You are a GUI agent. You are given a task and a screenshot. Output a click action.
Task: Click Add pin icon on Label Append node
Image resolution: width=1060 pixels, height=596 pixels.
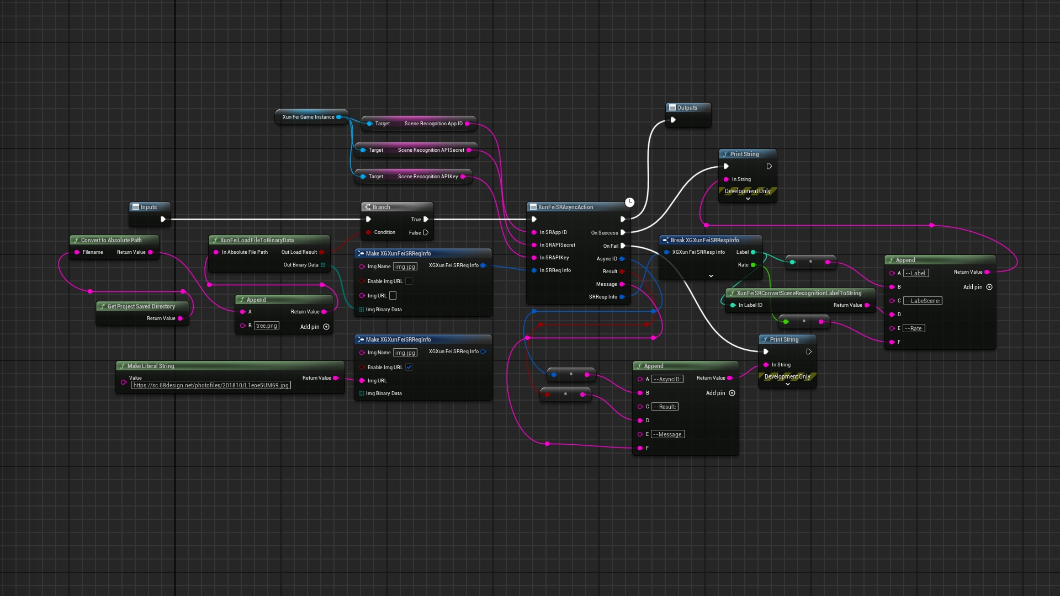point(989,287)
